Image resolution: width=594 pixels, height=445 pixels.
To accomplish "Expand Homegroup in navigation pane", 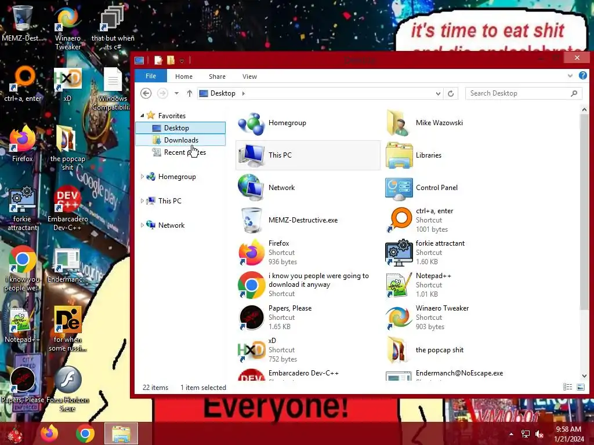I will tap(142, 177).
